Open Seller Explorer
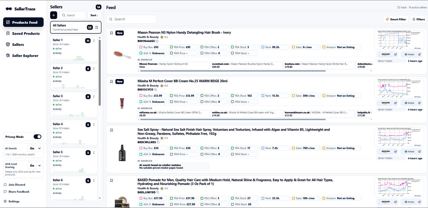Screen dimensions: 428x208 point(23,56)
